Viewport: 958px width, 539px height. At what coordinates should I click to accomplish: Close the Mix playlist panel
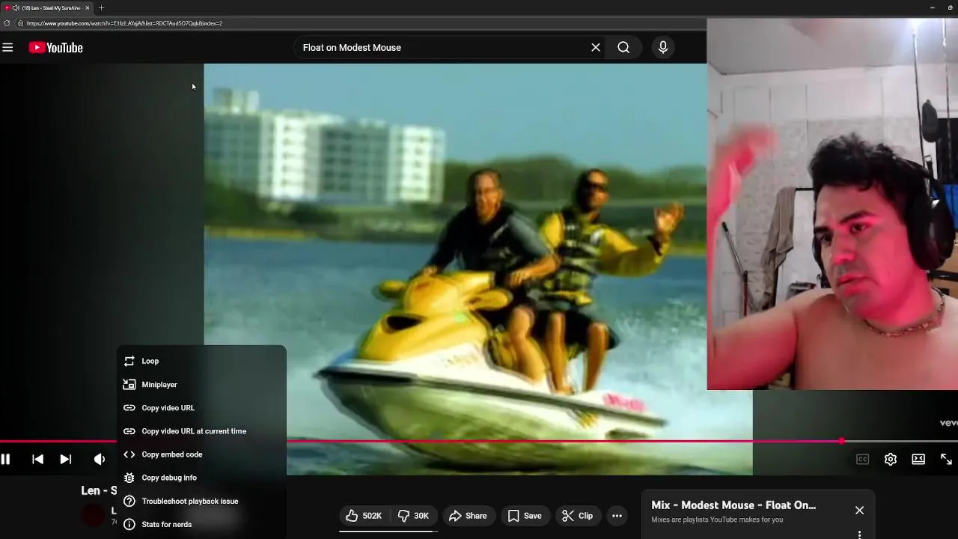[859, 511]
